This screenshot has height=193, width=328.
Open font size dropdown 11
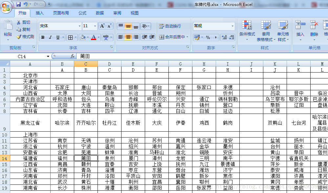95,26
